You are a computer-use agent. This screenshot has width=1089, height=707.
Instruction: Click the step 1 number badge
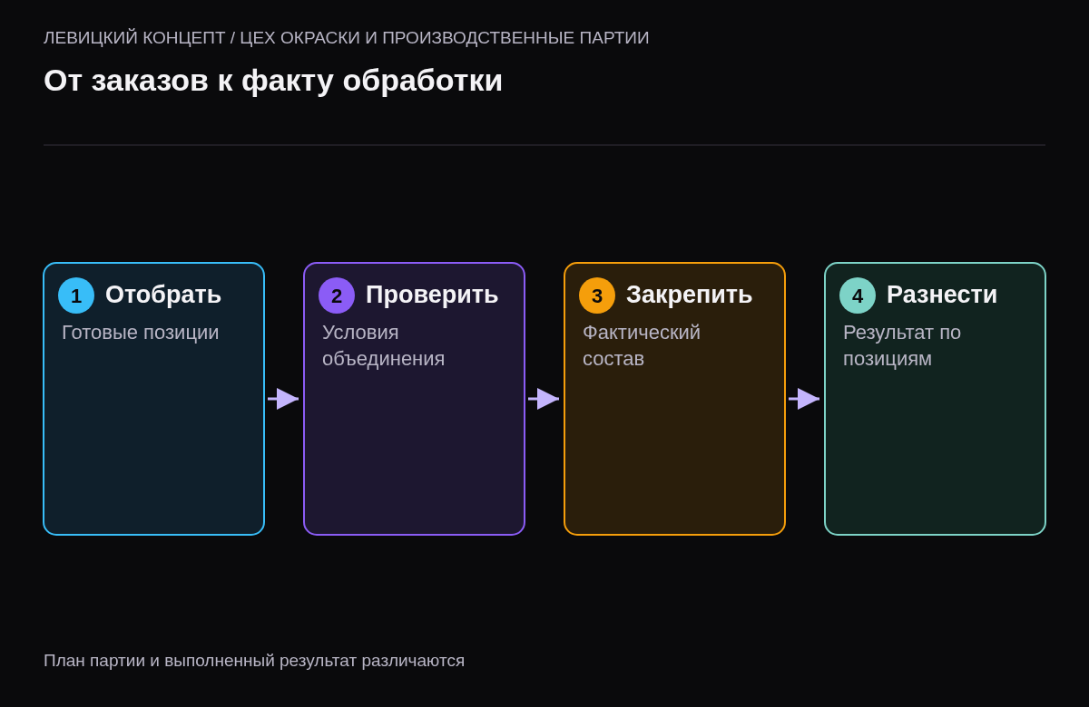[76, 295]
